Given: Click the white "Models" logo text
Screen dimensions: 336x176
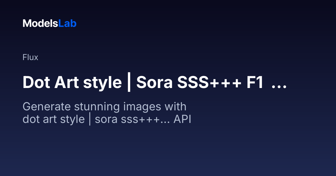Looking at the screenshot, I should coord(40,23).
